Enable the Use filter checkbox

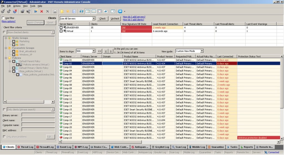click(3, 18)
